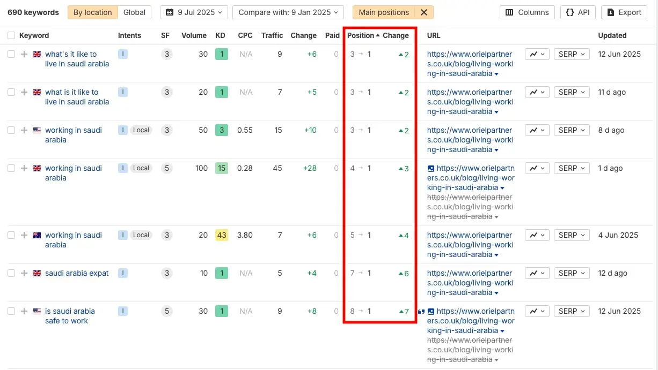Viewport: 658px width, 370px height.
Task: Switch to the Global tab
Action: pos(134,12)
